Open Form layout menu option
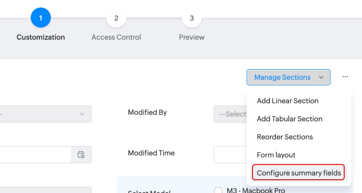362x193 pixels. (276, 155)
